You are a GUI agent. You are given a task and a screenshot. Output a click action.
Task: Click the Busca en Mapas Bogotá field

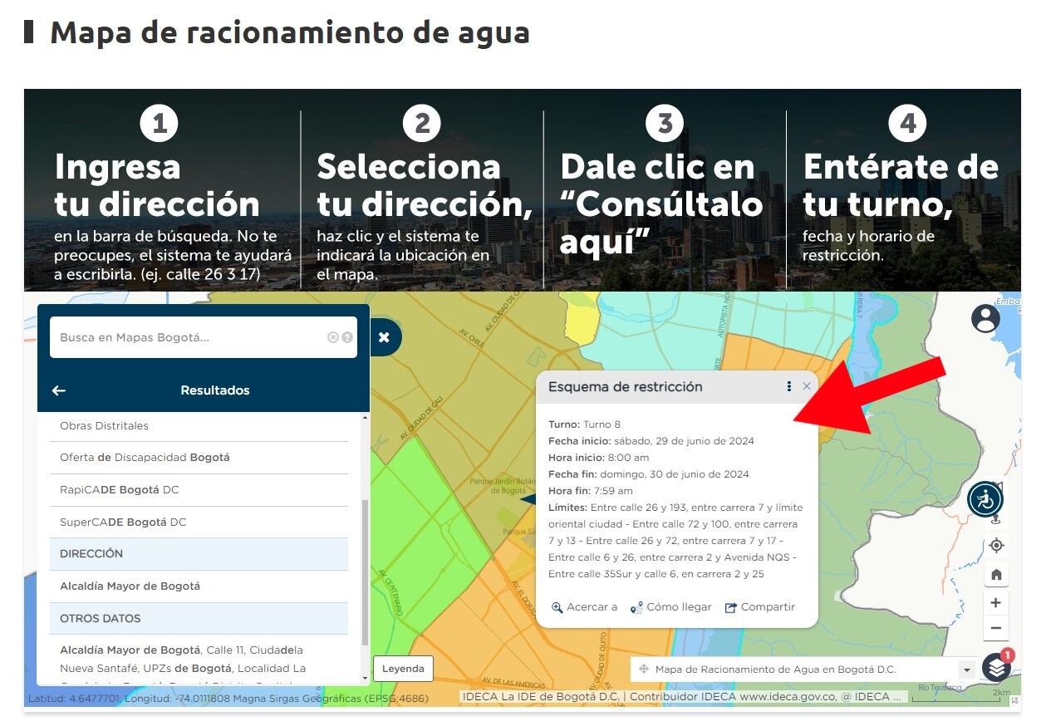pyautogui.click(x=187, y=337)
